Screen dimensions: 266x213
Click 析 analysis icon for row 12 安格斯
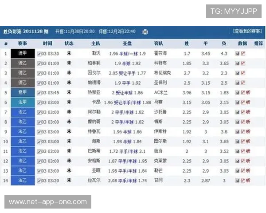(x=248, y=161)
